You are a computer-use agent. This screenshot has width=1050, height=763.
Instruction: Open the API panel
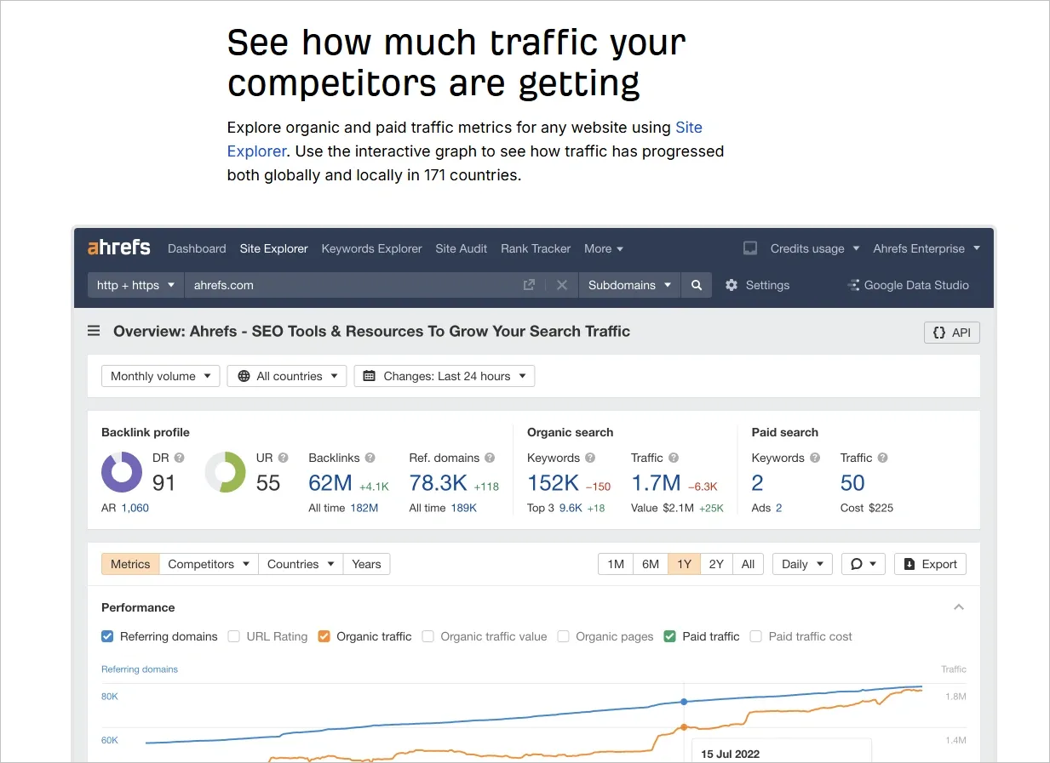951,332
